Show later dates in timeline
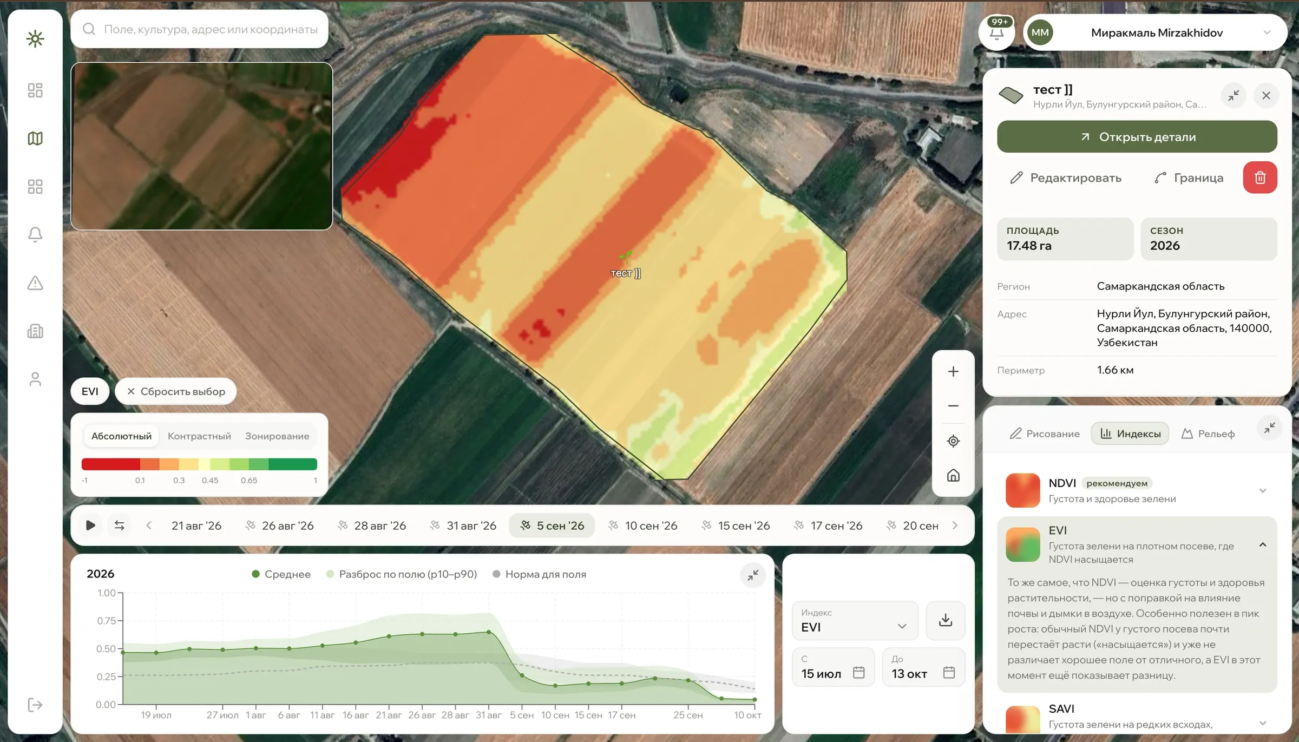The image size is (1299, 742). (x=955, y=526)
